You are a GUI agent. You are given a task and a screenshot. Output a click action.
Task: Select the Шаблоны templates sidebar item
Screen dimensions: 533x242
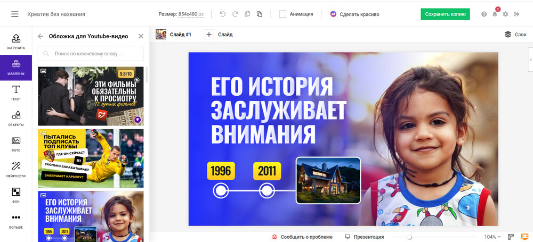point(16,68)
